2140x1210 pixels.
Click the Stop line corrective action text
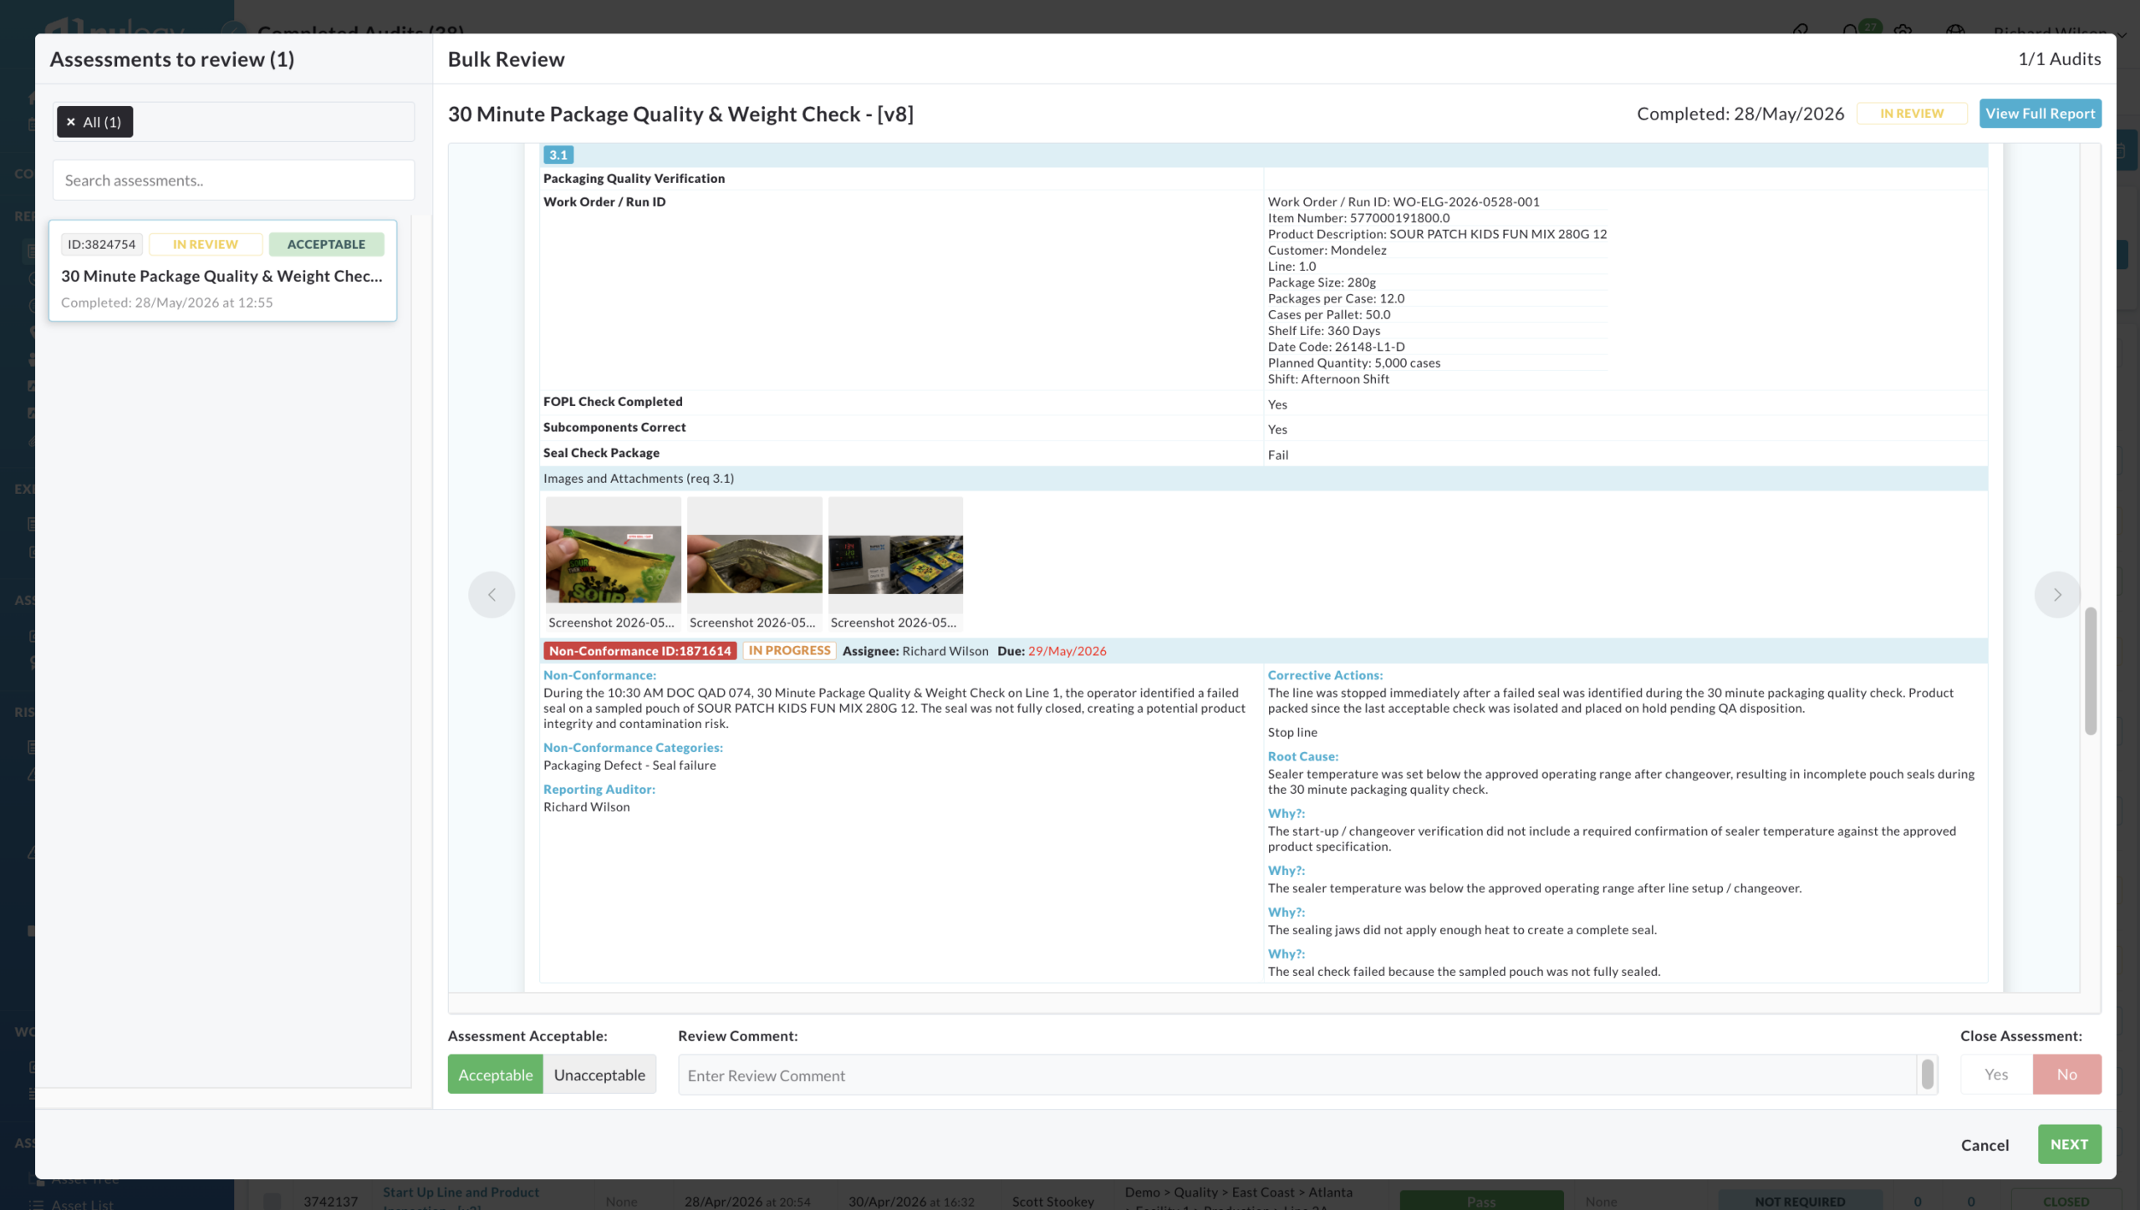click(x=1292, y=732)
